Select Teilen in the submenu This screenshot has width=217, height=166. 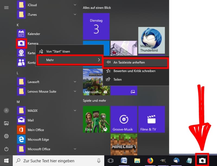pos(136,79)
